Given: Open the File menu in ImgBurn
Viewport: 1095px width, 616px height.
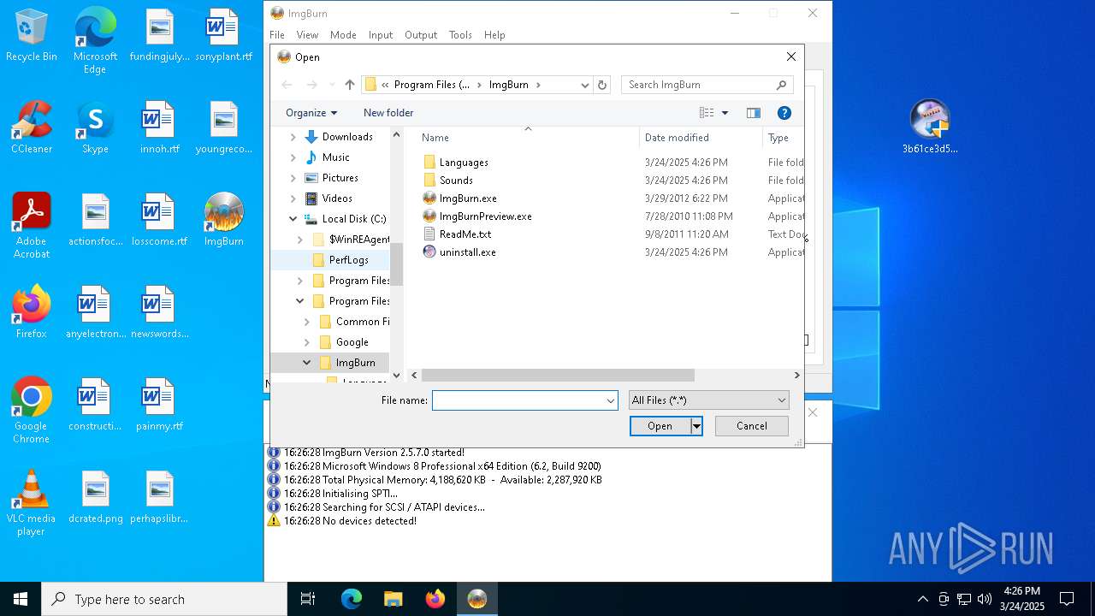Looking at the screenshot, I should pos(277,35).
